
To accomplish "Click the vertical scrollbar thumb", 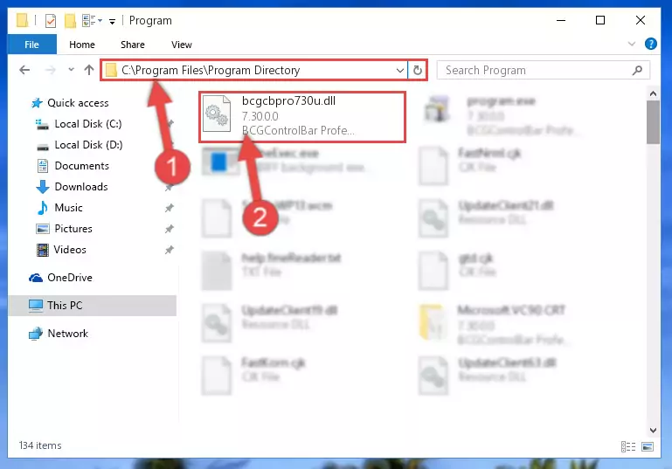I will click(653, 122).
